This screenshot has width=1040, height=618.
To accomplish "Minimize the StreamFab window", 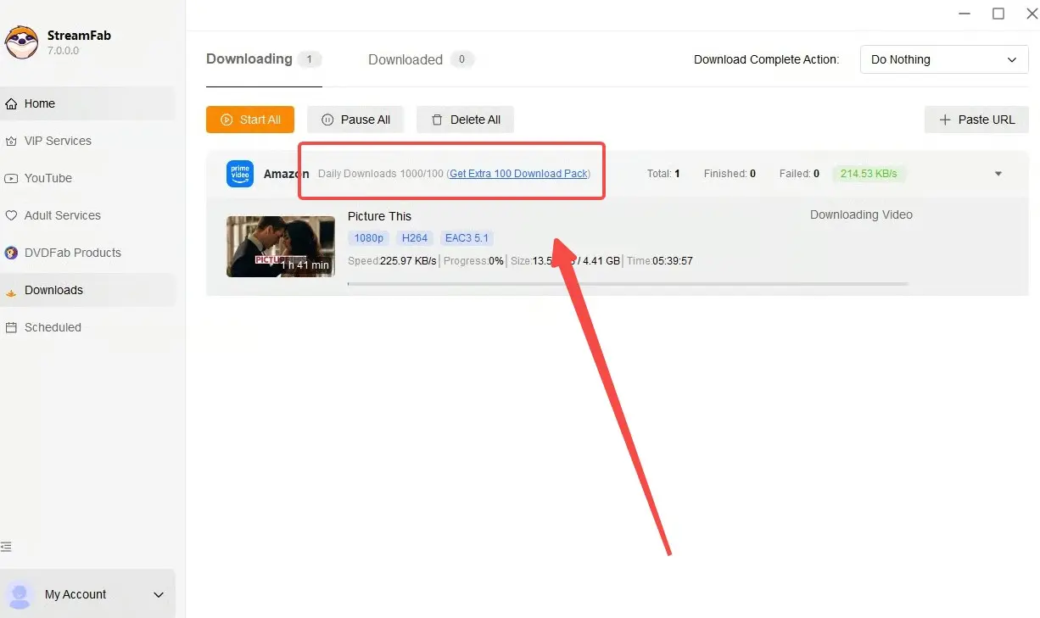I will 965,14.
